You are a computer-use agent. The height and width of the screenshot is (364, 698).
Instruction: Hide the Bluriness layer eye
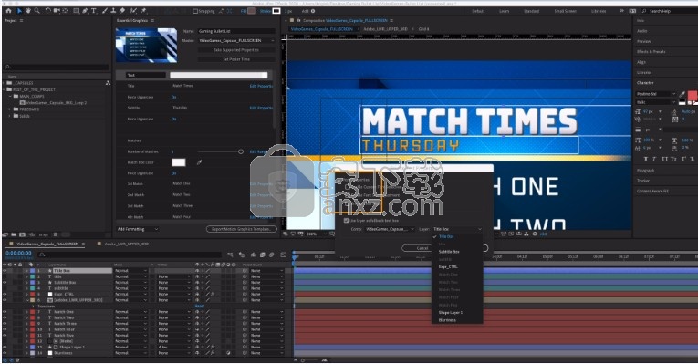pos(5,353)
